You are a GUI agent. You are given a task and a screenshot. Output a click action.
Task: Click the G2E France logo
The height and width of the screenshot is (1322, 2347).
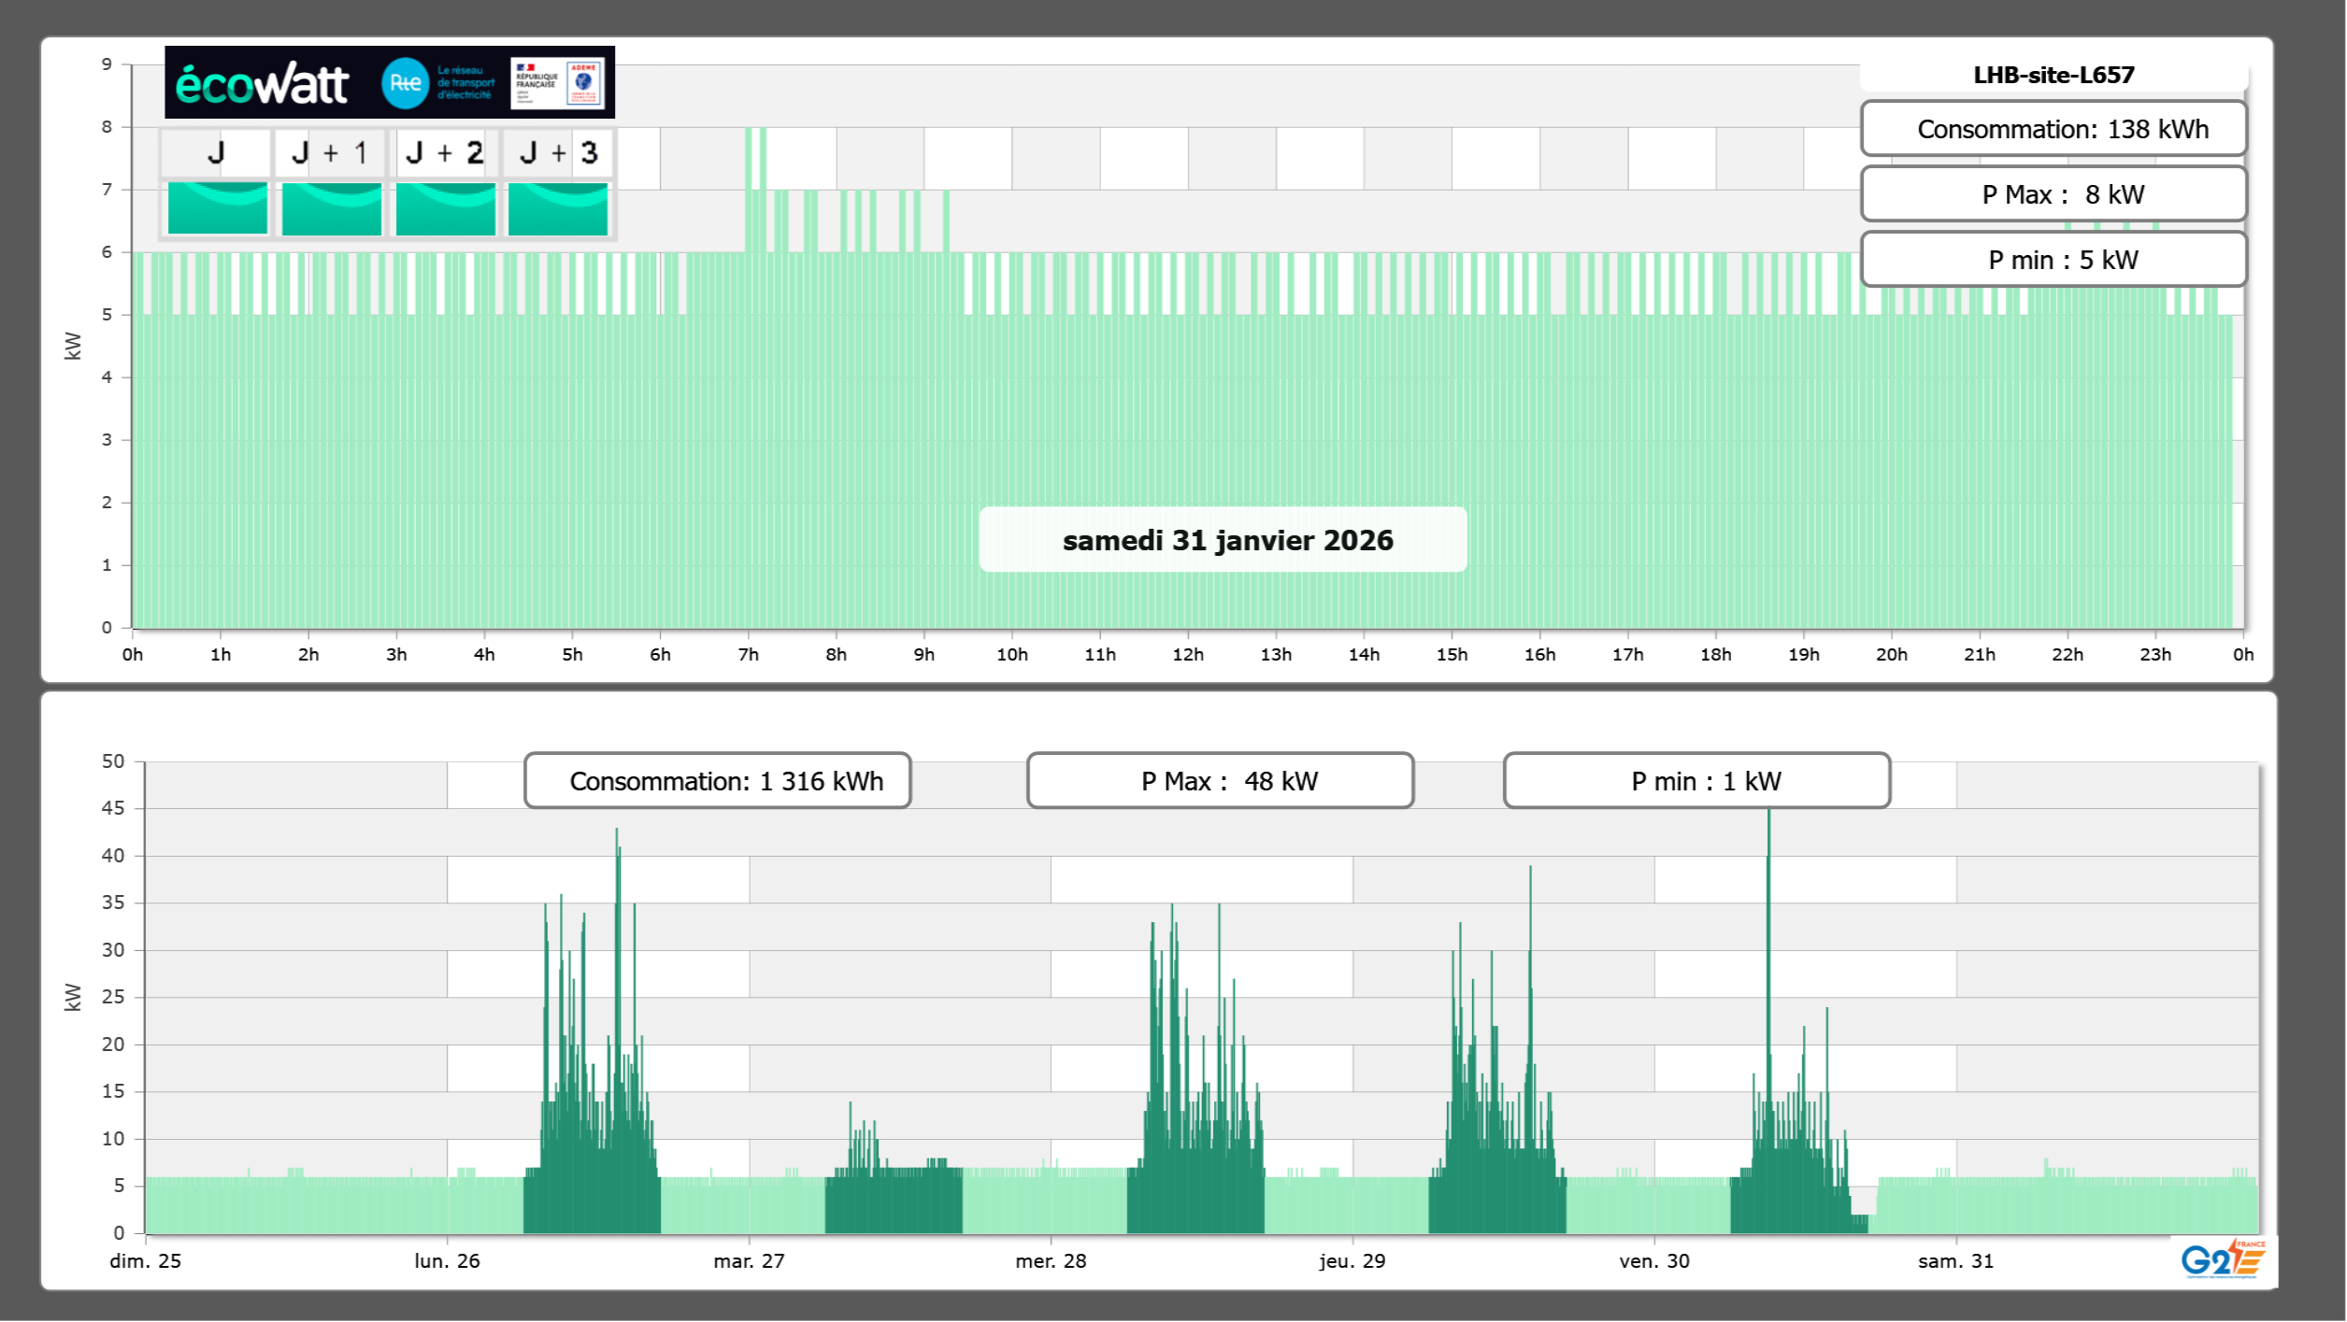[x=2223, y=1259]
